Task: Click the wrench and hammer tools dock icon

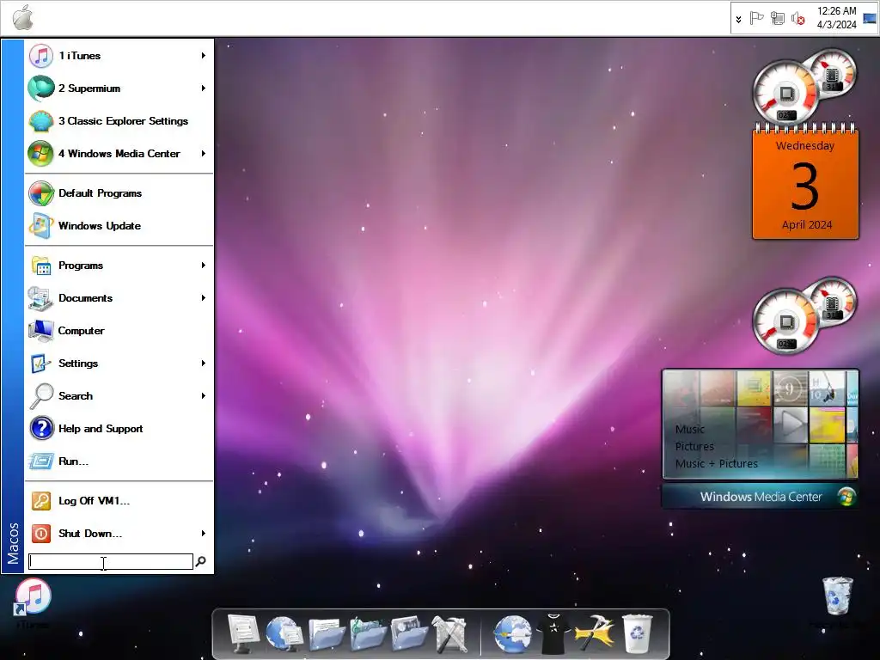Action: pyautogui.click(x=449, y=633)
